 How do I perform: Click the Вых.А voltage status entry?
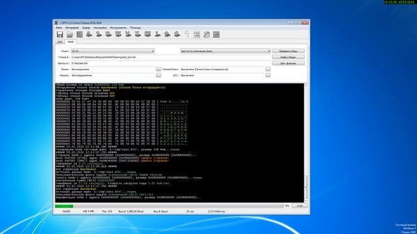(x=131, y=211)
